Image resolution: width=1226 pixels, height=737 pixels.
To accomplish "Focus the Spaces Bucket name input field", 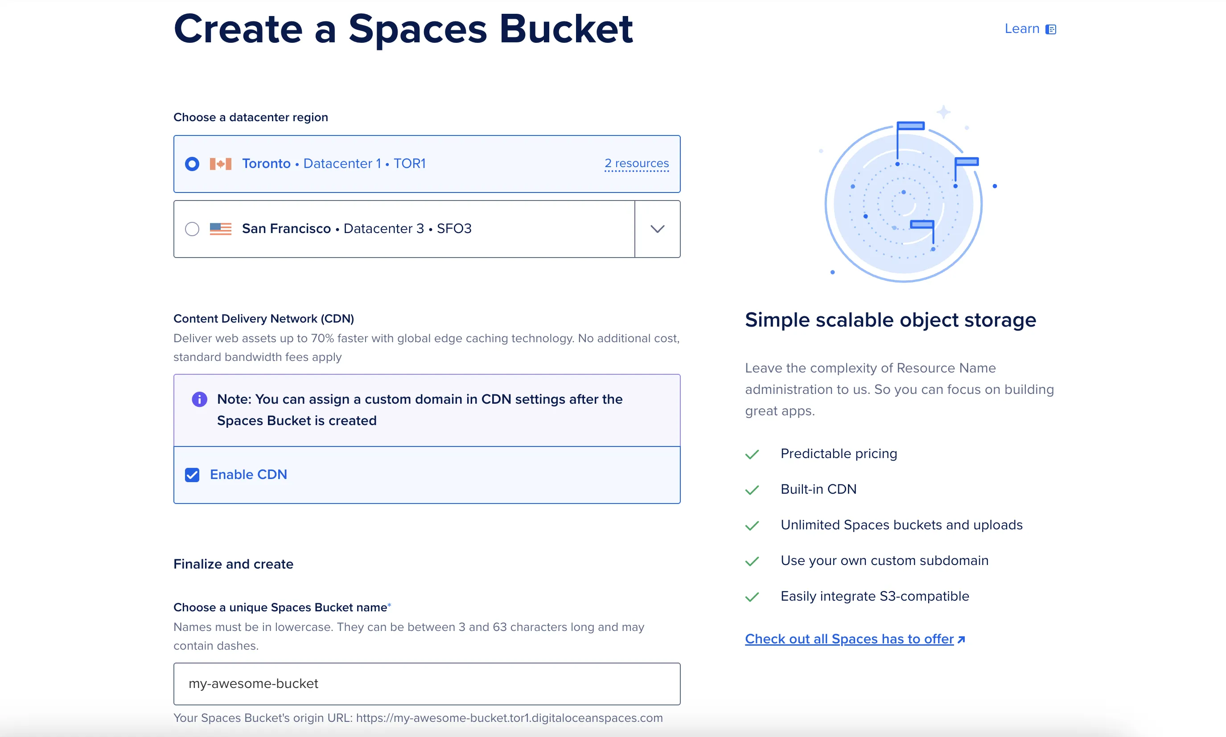I will (427, 684).
